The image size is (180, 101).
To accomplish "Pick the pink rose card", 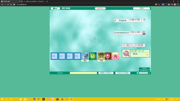I will click(115, 56).
